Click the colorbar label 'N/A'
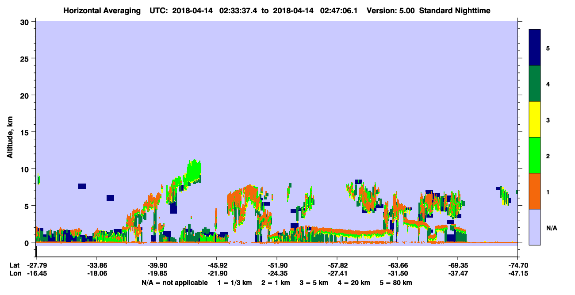 (551, 228)
